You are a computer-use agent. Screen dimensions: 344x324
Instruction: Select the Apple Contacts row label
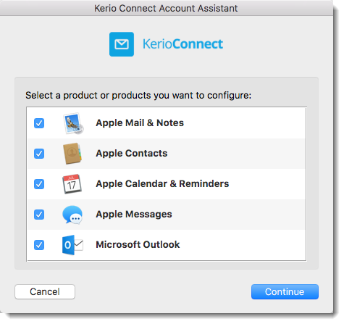pos(132,154)
